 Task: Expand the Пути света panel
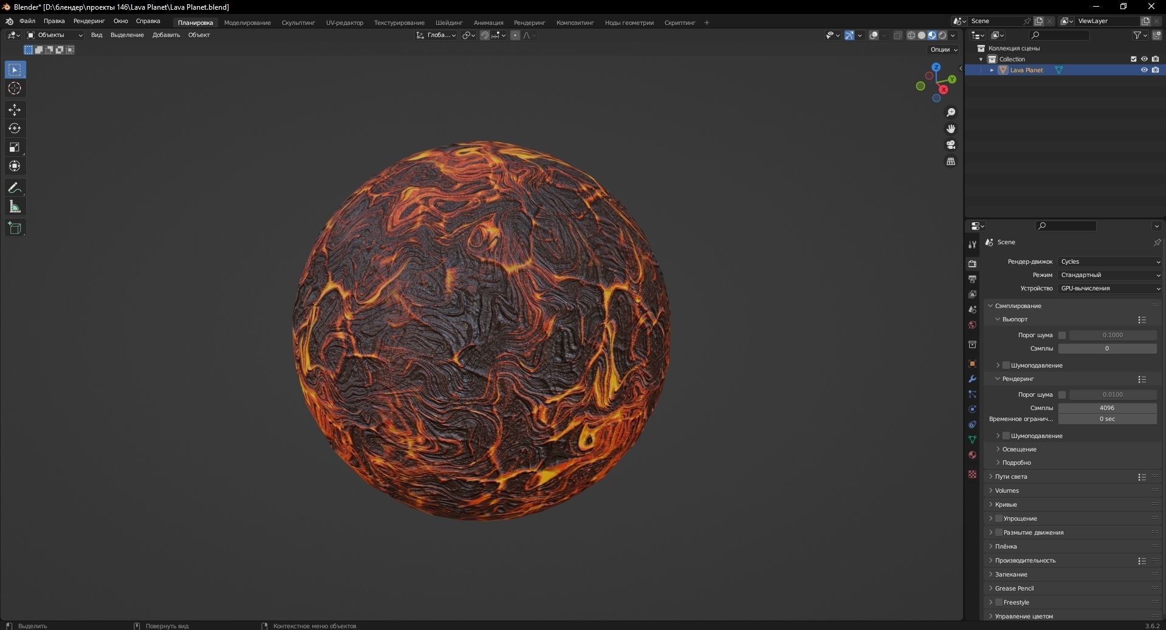1011,477
